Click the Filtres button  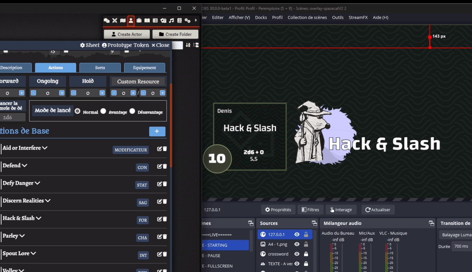point(310,210)
